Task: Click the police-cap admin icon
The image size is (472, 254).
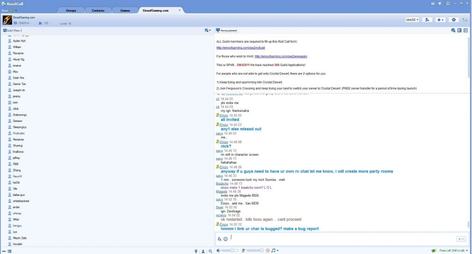Action: pos(454,19)
